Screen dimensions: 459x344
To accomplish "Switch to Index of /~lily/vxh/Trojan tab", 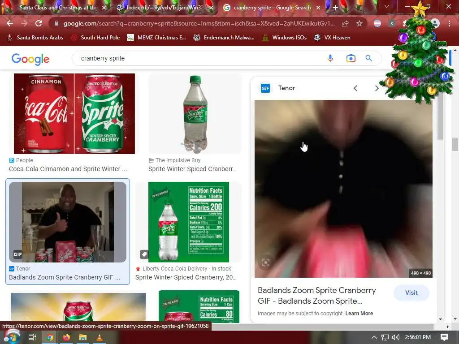I will 164,8.
